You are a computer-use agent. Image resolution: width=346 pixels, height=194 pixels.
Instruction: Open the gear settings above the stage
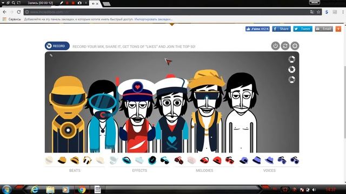[x=295, y=46]
